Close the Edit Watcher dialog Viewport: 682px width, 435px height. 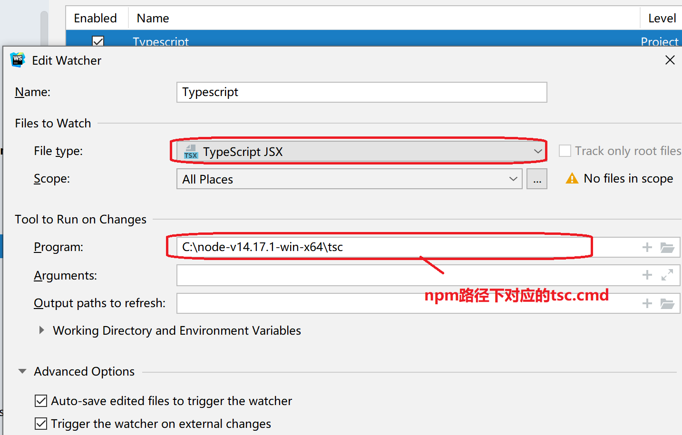(x=670, y=60)
